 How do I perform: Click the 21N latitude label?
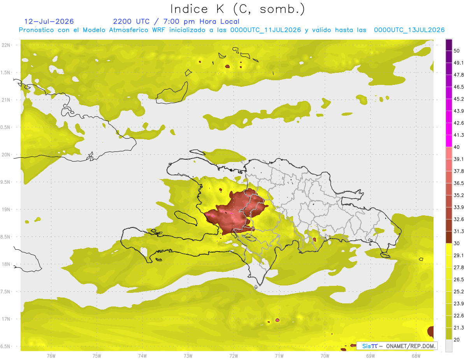(x=6, y=100)
